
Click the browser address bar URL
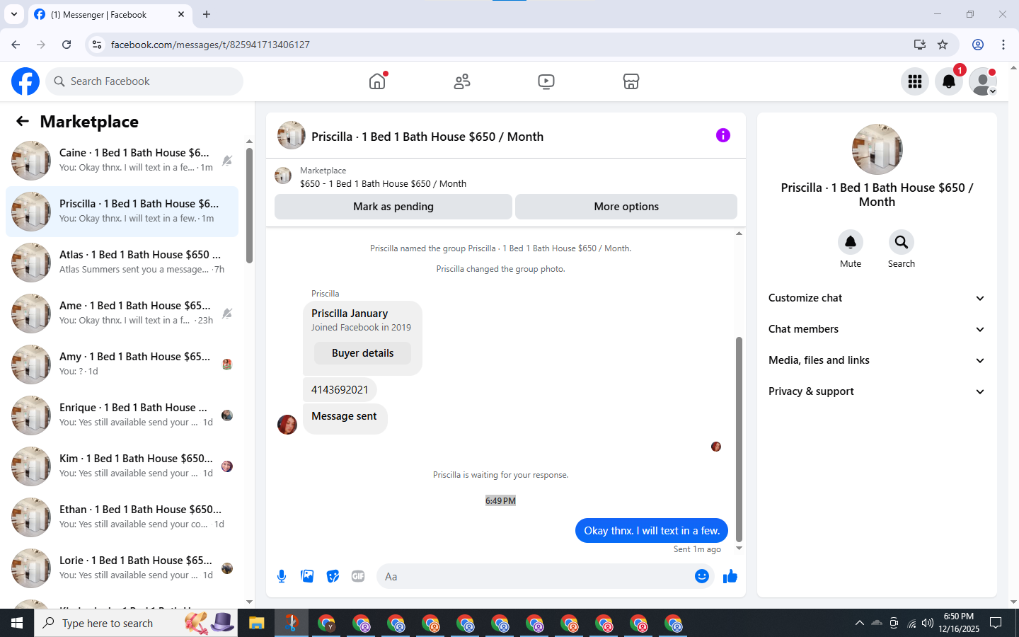click(x=210, y=45)
